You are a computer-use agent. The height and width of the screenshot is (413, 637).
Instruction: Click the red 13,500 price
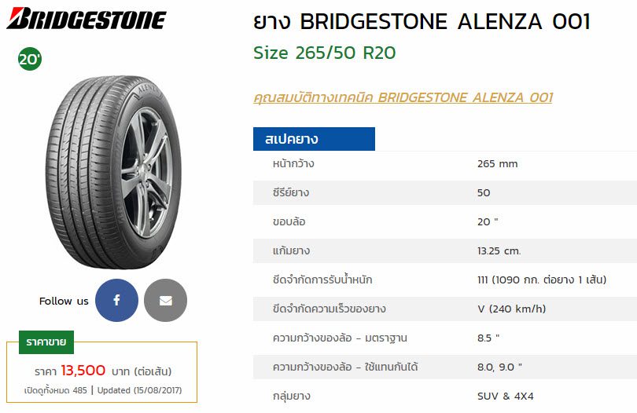click(x=83, y=371)
